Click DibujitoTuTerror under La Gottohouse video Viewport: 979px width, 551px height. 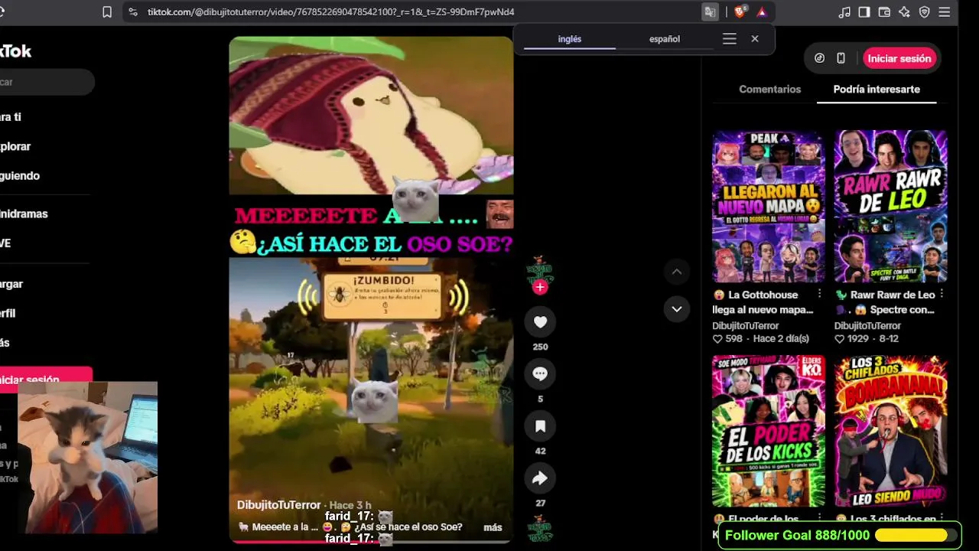pyautogui.click(x=746, y=326)
